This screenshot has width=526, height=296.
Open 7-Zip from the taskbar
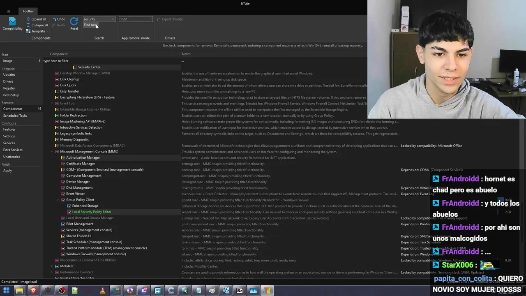(240, 291)
